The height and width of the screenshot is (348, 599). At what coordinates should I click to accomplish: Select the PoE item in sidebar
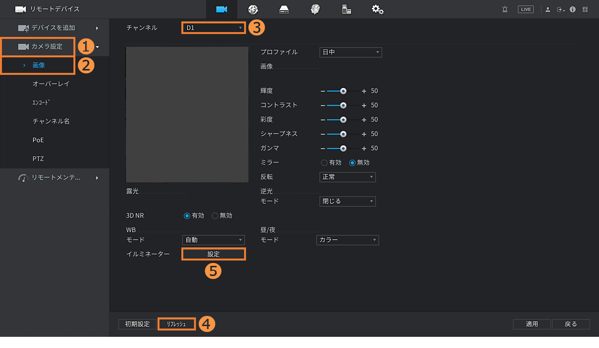click(38, 140)
